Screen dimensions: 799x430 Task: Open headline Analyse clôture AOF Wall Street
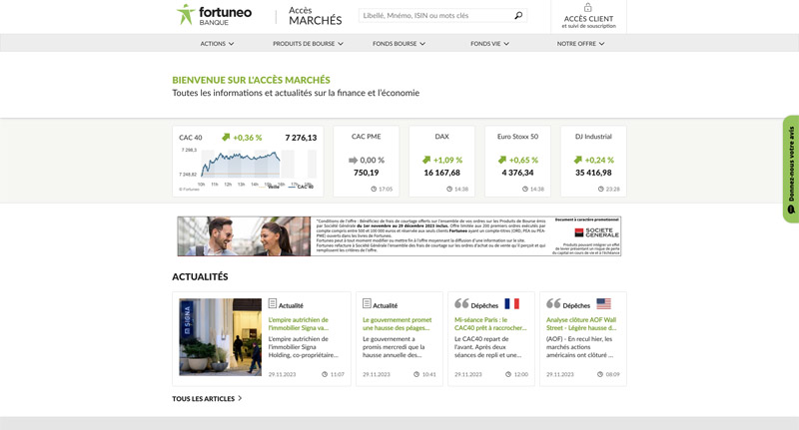click(581, 323)
